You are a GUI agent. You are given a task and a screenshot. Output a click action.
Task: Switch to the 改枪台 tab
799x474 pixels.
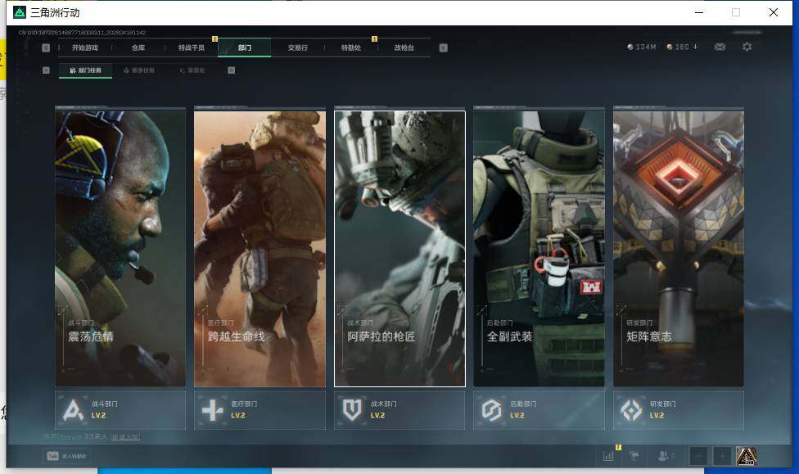[x=404, y=47]
